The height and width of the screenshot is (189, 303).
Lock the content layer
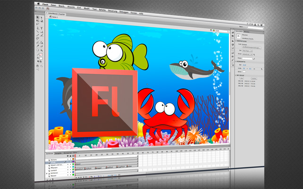pos(70,170)
